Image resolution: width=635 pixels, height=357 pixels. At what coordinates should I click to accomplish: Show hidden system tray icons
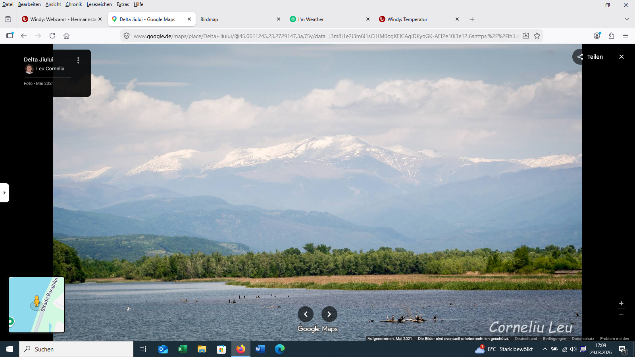pyautogui.click(x=545, y=349)
